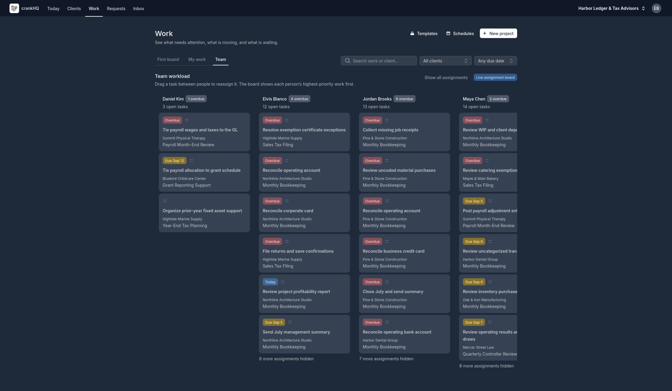Click the Templates stack icon

tap(412, 33)
